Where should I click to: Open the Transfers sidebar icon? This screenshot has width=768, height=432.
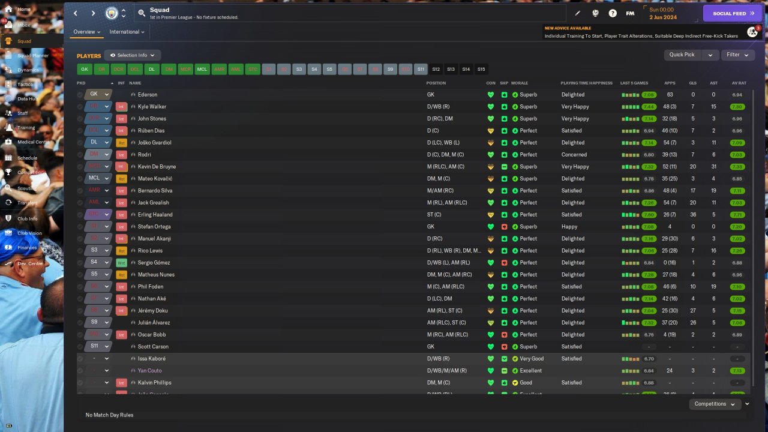[x=8, y=203]
